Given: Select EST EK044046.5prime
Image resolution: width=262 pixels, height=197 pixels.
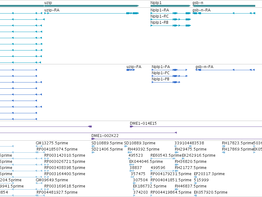Looking at the screenshot, I should coord(146,162).
